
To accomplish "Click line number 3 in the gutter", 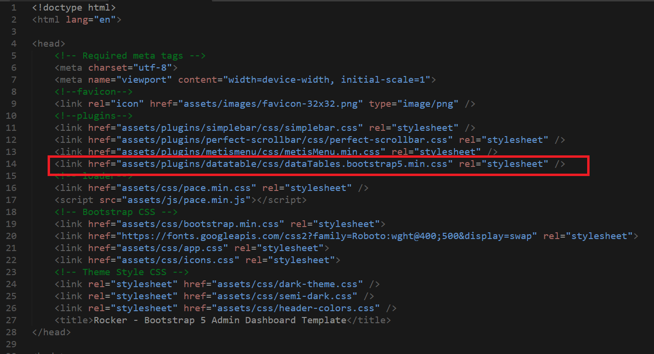I will (x=13, y=32).
